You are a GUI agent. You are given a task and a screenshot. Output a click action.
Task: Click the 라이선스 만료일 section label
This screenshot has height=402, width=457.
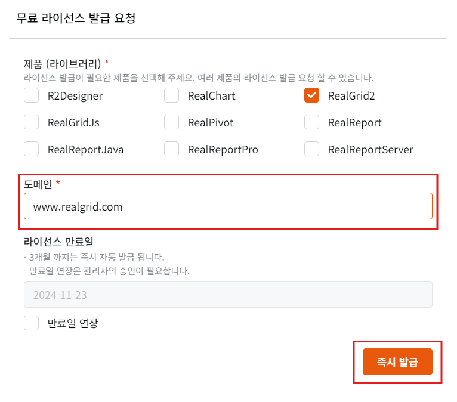58,242
